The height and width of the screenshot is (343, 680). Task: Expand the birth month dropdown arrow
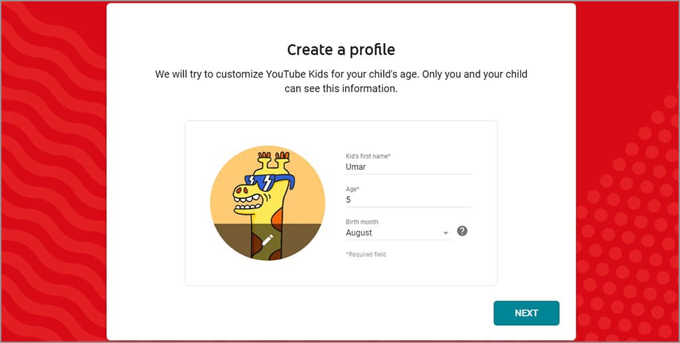(446, 233)
